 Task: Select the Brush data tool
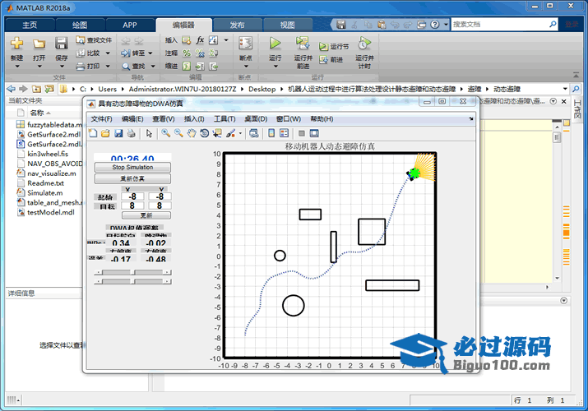[x=230, y=133]
